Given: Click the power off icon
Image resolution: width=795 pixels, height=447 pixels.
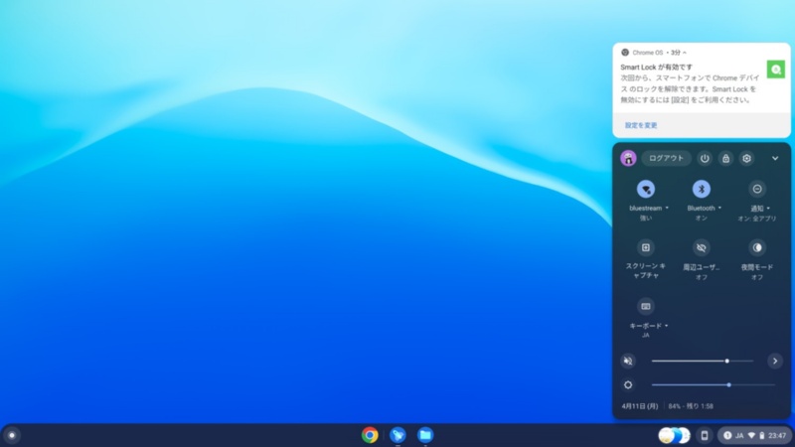Looking at the screenshot, I should (x=705, y=158).
